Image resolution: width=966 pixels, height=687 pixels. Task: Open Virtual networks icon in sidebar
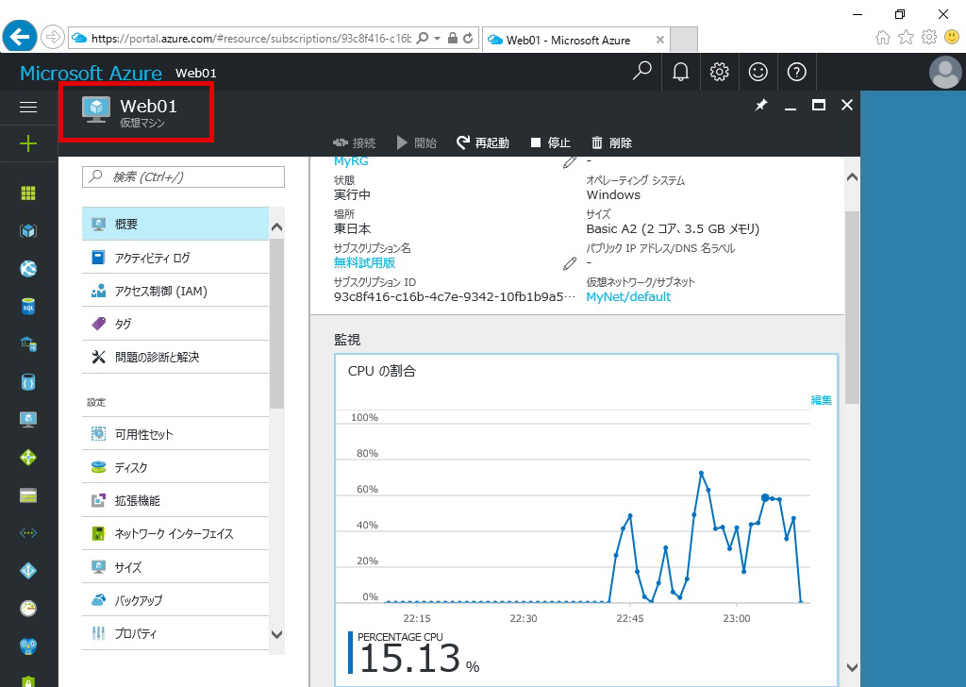point(28,533)
